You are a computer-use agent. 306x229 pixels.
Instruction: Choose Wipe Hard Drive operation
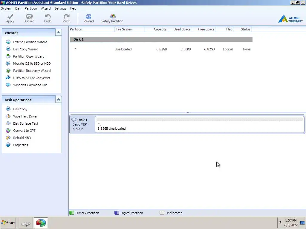[x=25, y=116]
